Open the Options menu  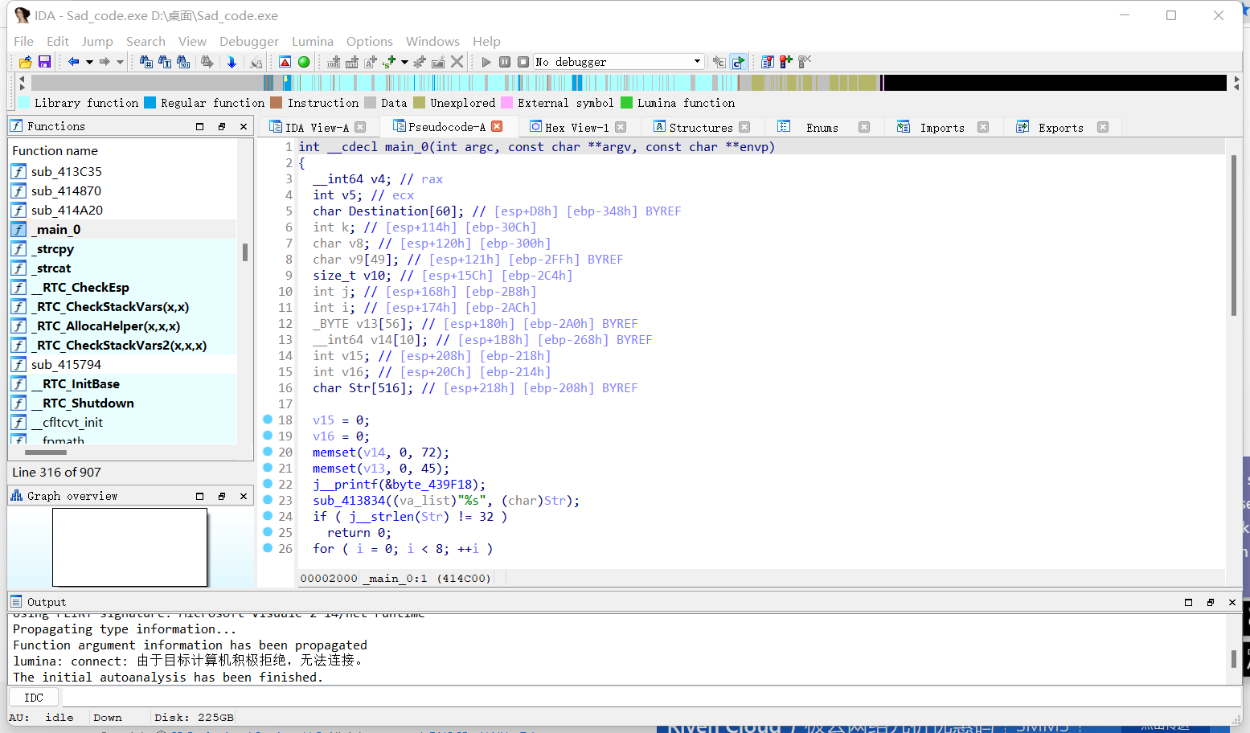[370, 41]
